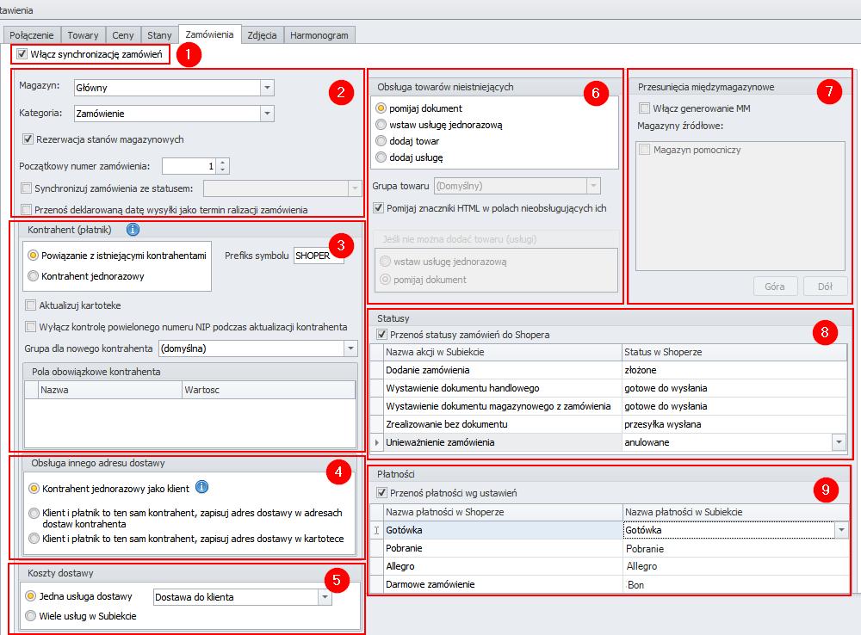Viewport: 861px width, 635px height.
Task: Choose wstaw usługę jednorazową in Obsługa towarów
Action: [381, 125]
